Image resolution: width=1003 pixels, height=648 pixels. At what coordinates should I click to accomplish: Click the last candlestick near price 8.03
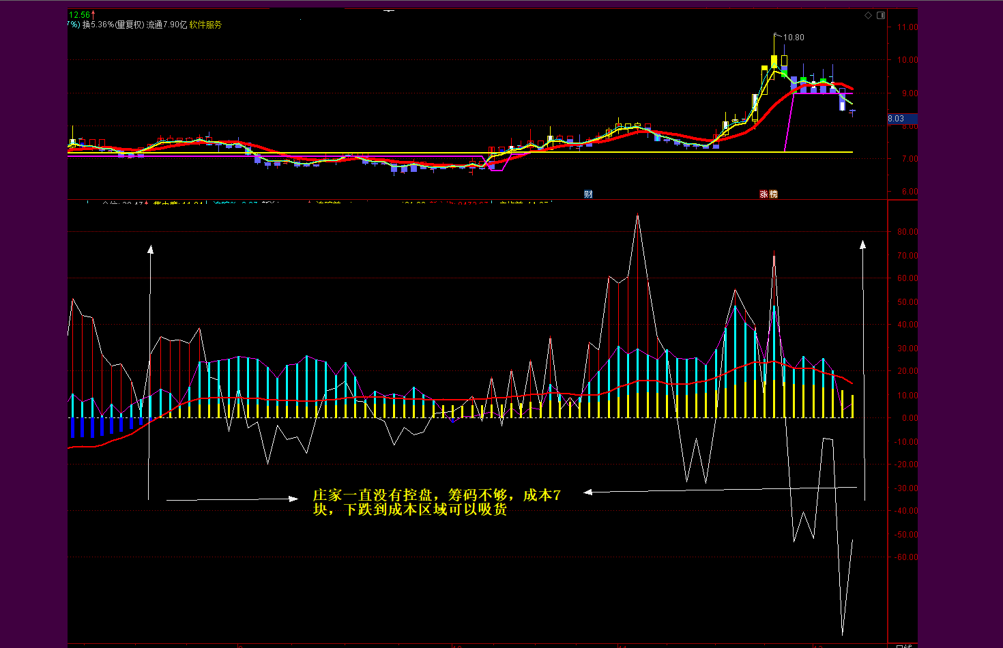852,111
